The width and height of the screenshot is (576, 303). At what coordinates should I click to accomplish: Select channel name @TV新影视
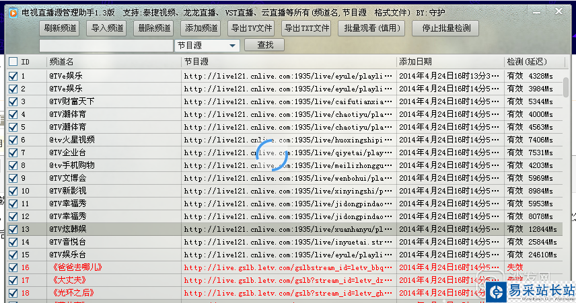[x=67, y=191]
